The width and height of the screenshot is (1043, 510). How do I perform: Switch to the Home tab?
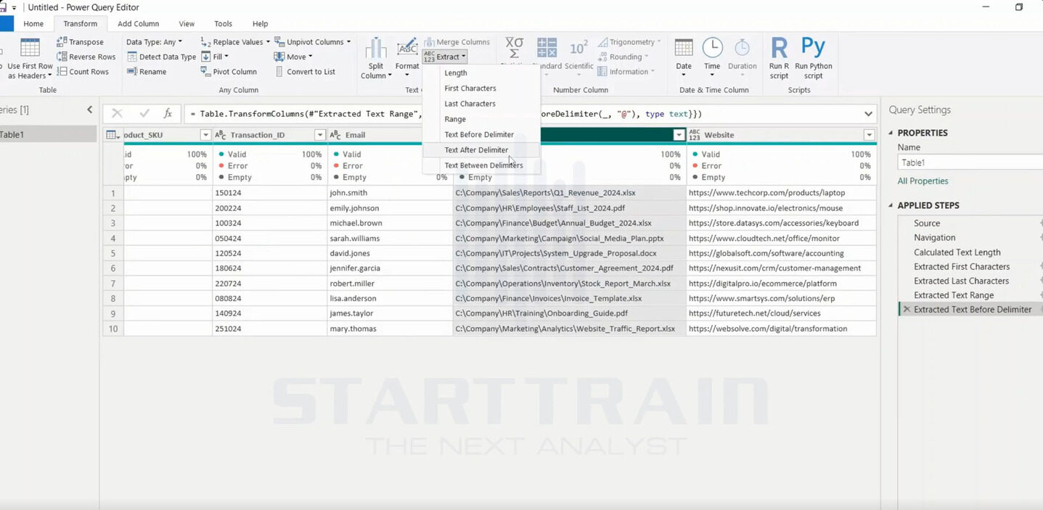tap(33, 24)
